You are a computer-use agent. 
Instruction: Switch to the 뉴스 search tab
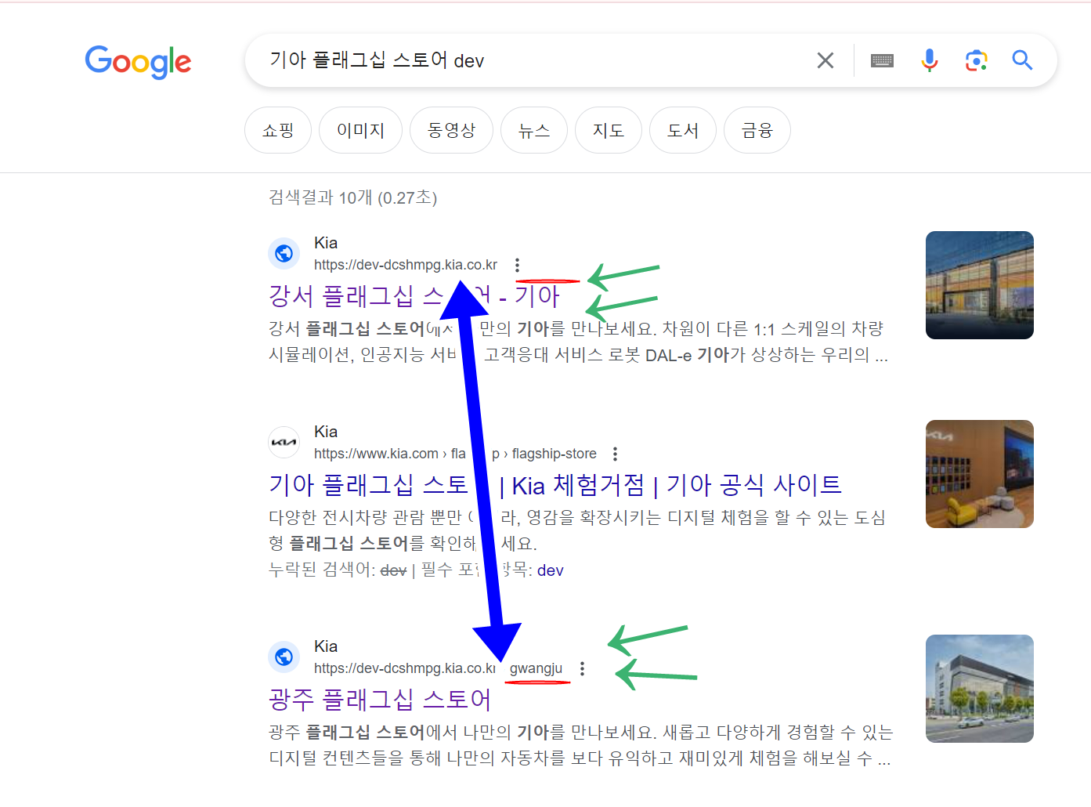[x=533, y=130]
